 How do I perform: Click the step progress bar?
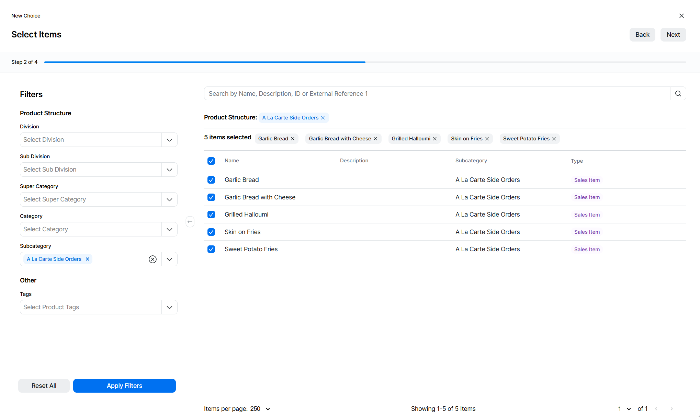point(365,62)
